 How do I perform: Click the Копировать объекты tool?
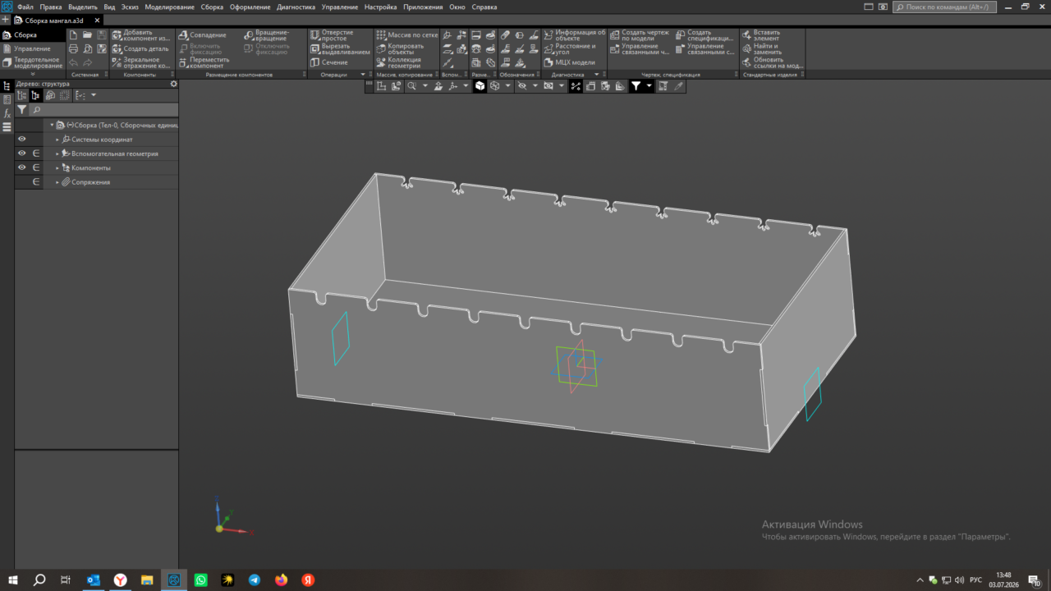400,49
